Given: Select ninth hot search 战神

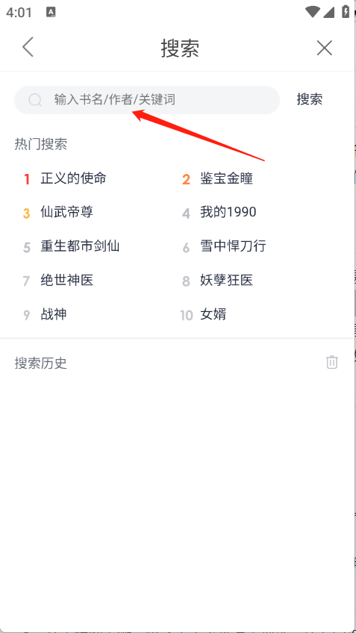Looking at the screenshot, I should [53, 314].
